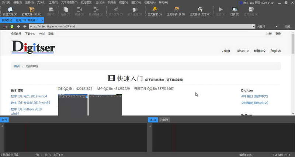The image size is (295, 157).
Task: Expand the URL address history dropdown
Action: click(254, 27)
